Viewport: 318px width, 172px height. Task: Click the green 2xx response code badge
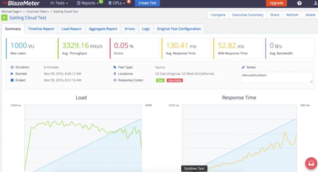(x=160, y=80)
